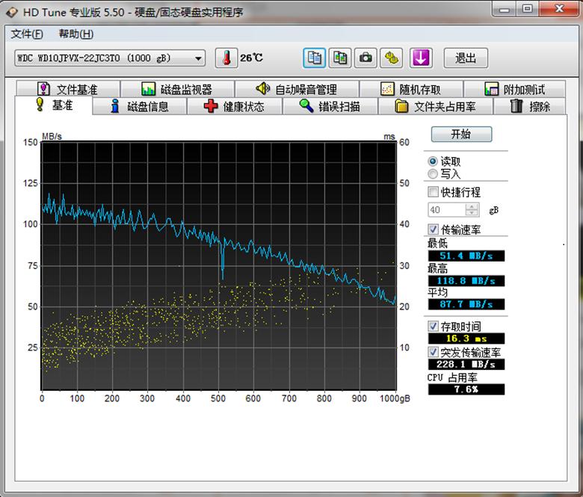583x497 pixels.
Task: Open the 帮助(H) menu
Action: (75, 34)
